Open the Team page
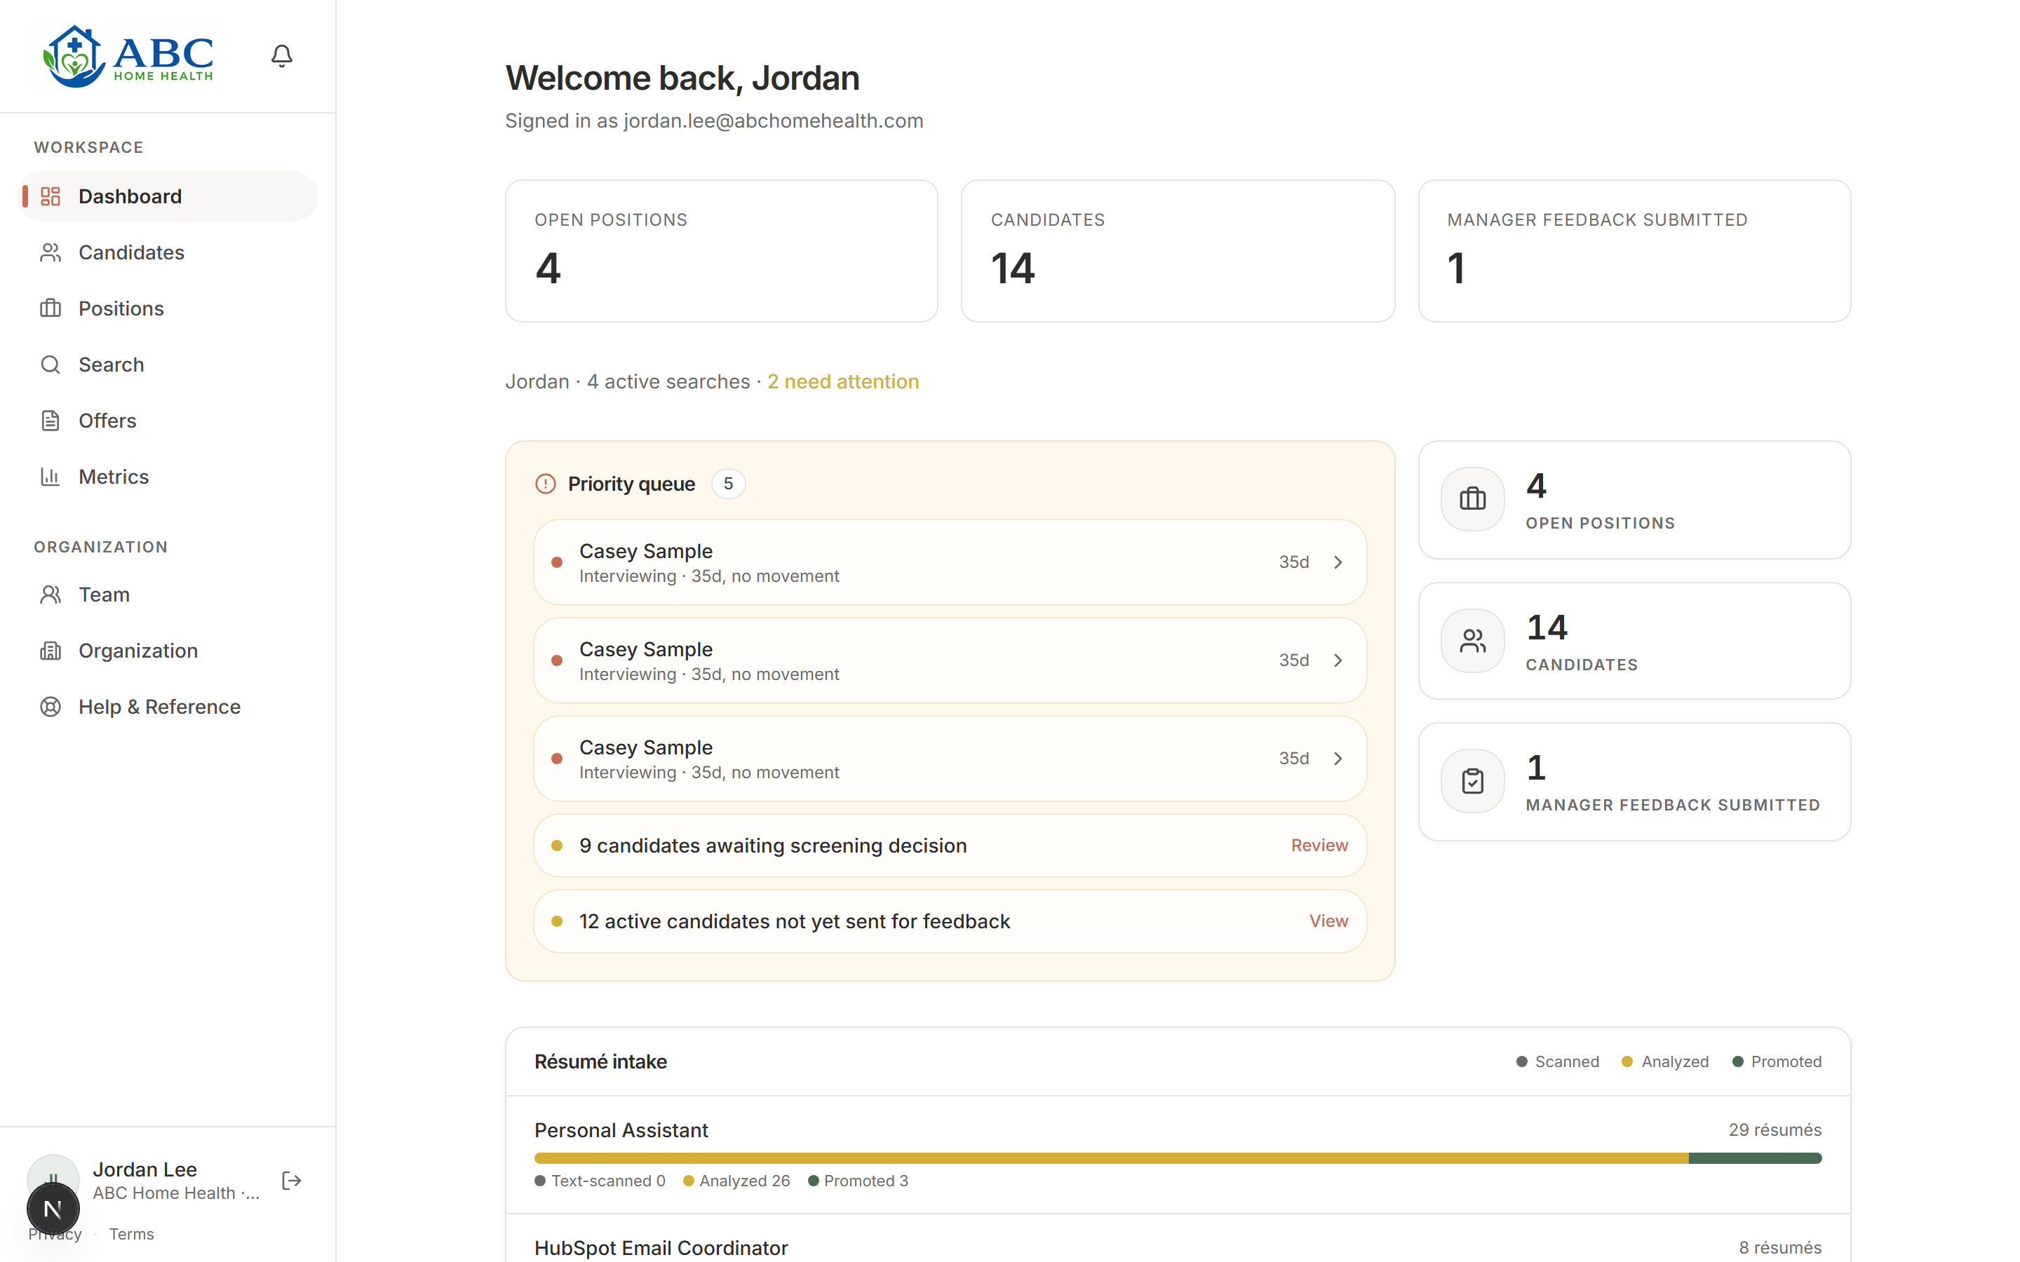2020x1262 pixels. [x=168, y=595]
